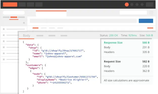The image size is (158, 94).
Task: Click the "data" key in the JSON
Action: pos(30,45)
